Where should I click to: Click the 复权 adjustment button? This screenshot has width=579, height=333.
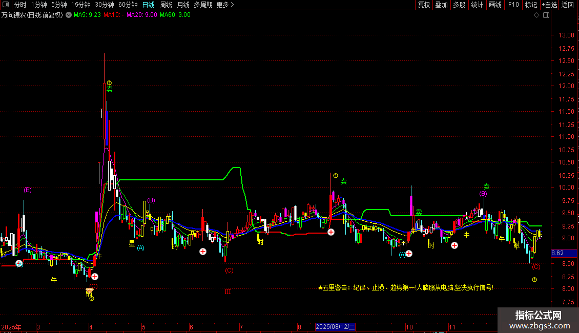point(424,5)
